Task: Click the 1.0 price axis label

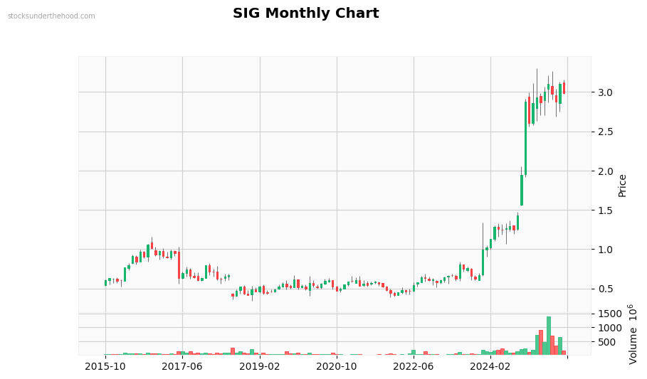Action: tap(605, 250)
